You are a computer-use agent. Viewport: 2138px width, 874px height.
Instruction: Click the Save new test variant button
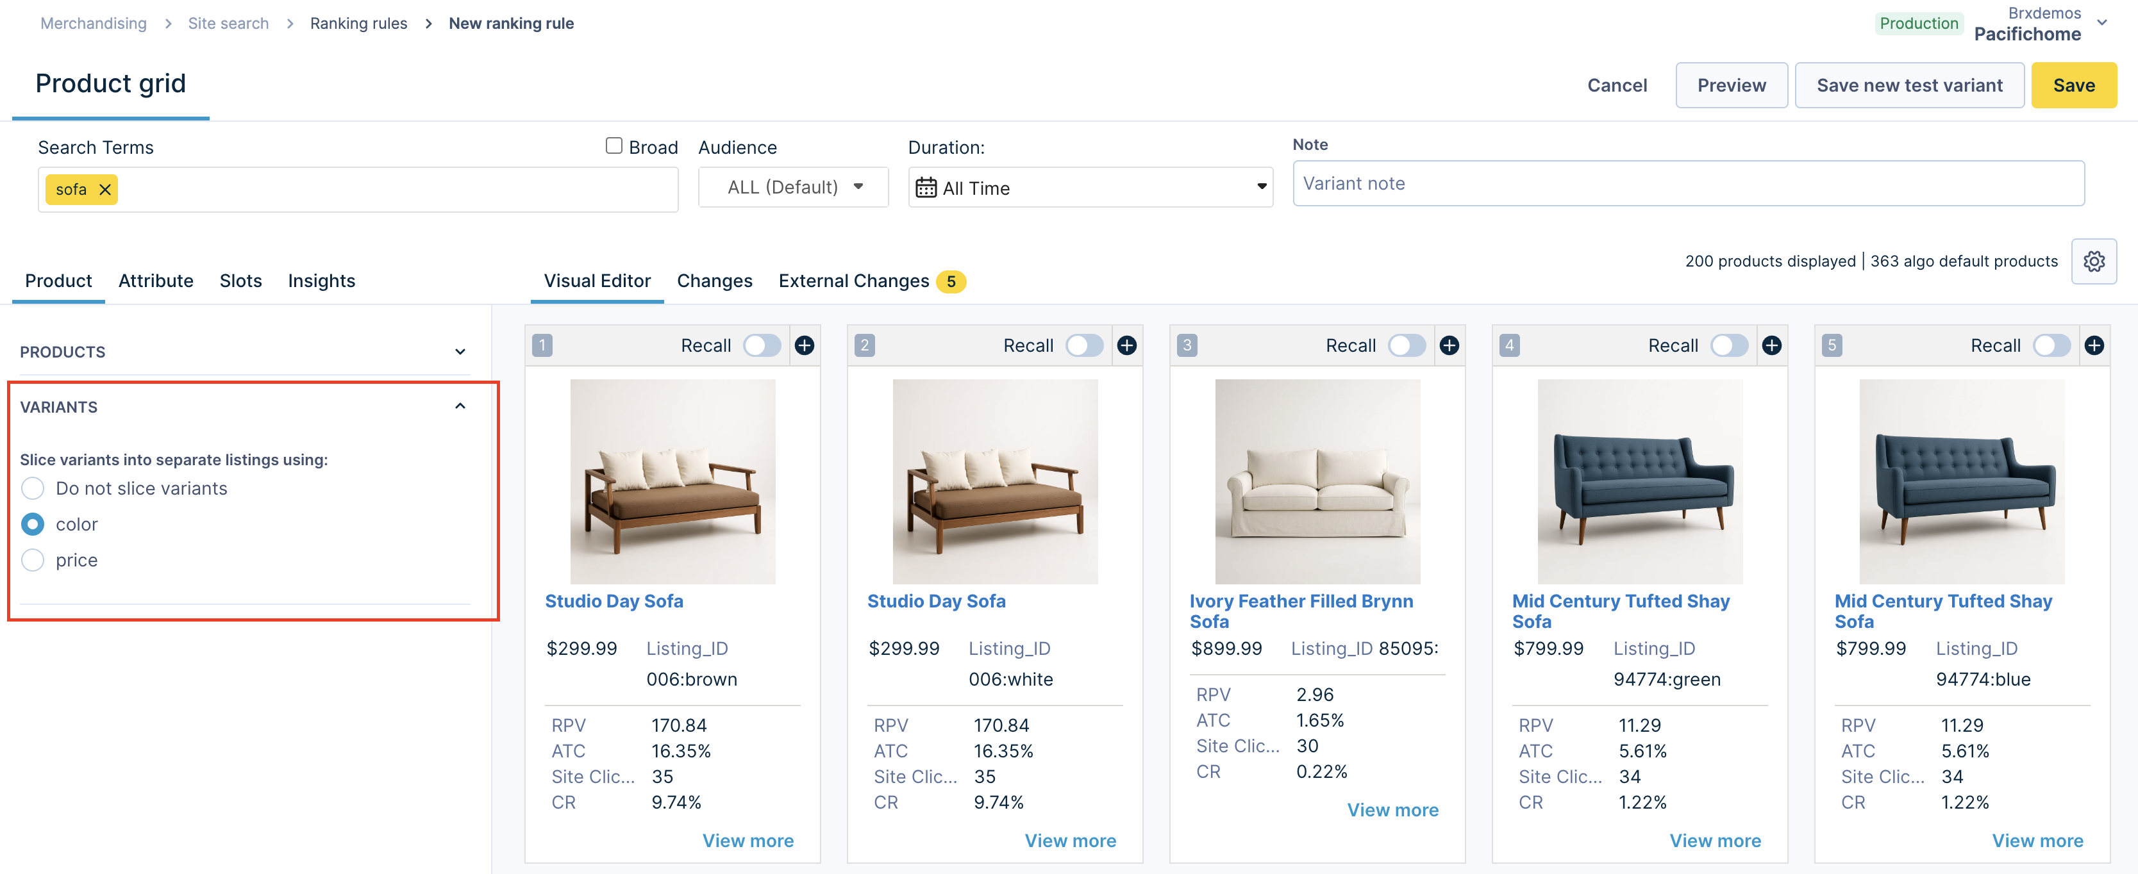coord(1909,85)
